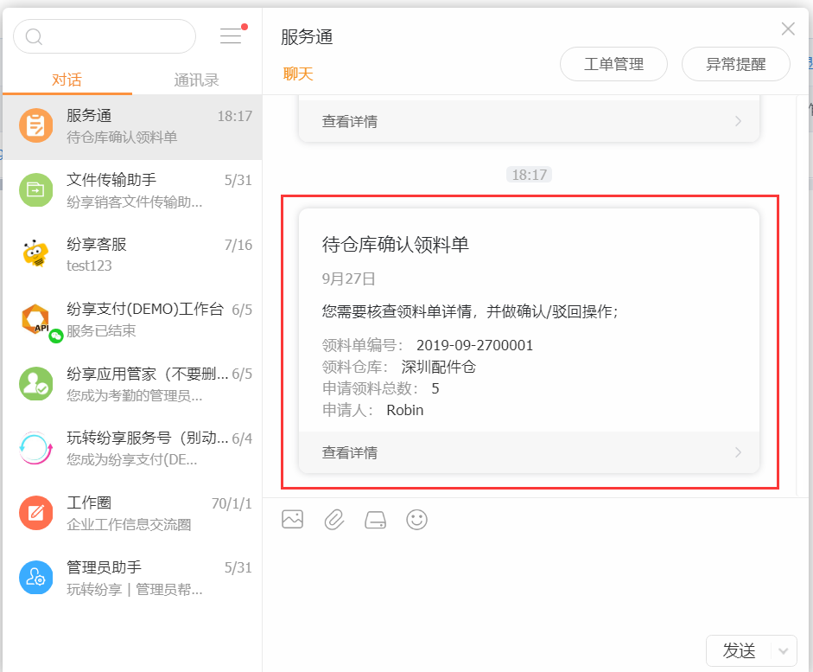Viewport: 813px width, 672px height.
Task: Select the 纷享应用管家 conversation name
Action: [147, 374]
